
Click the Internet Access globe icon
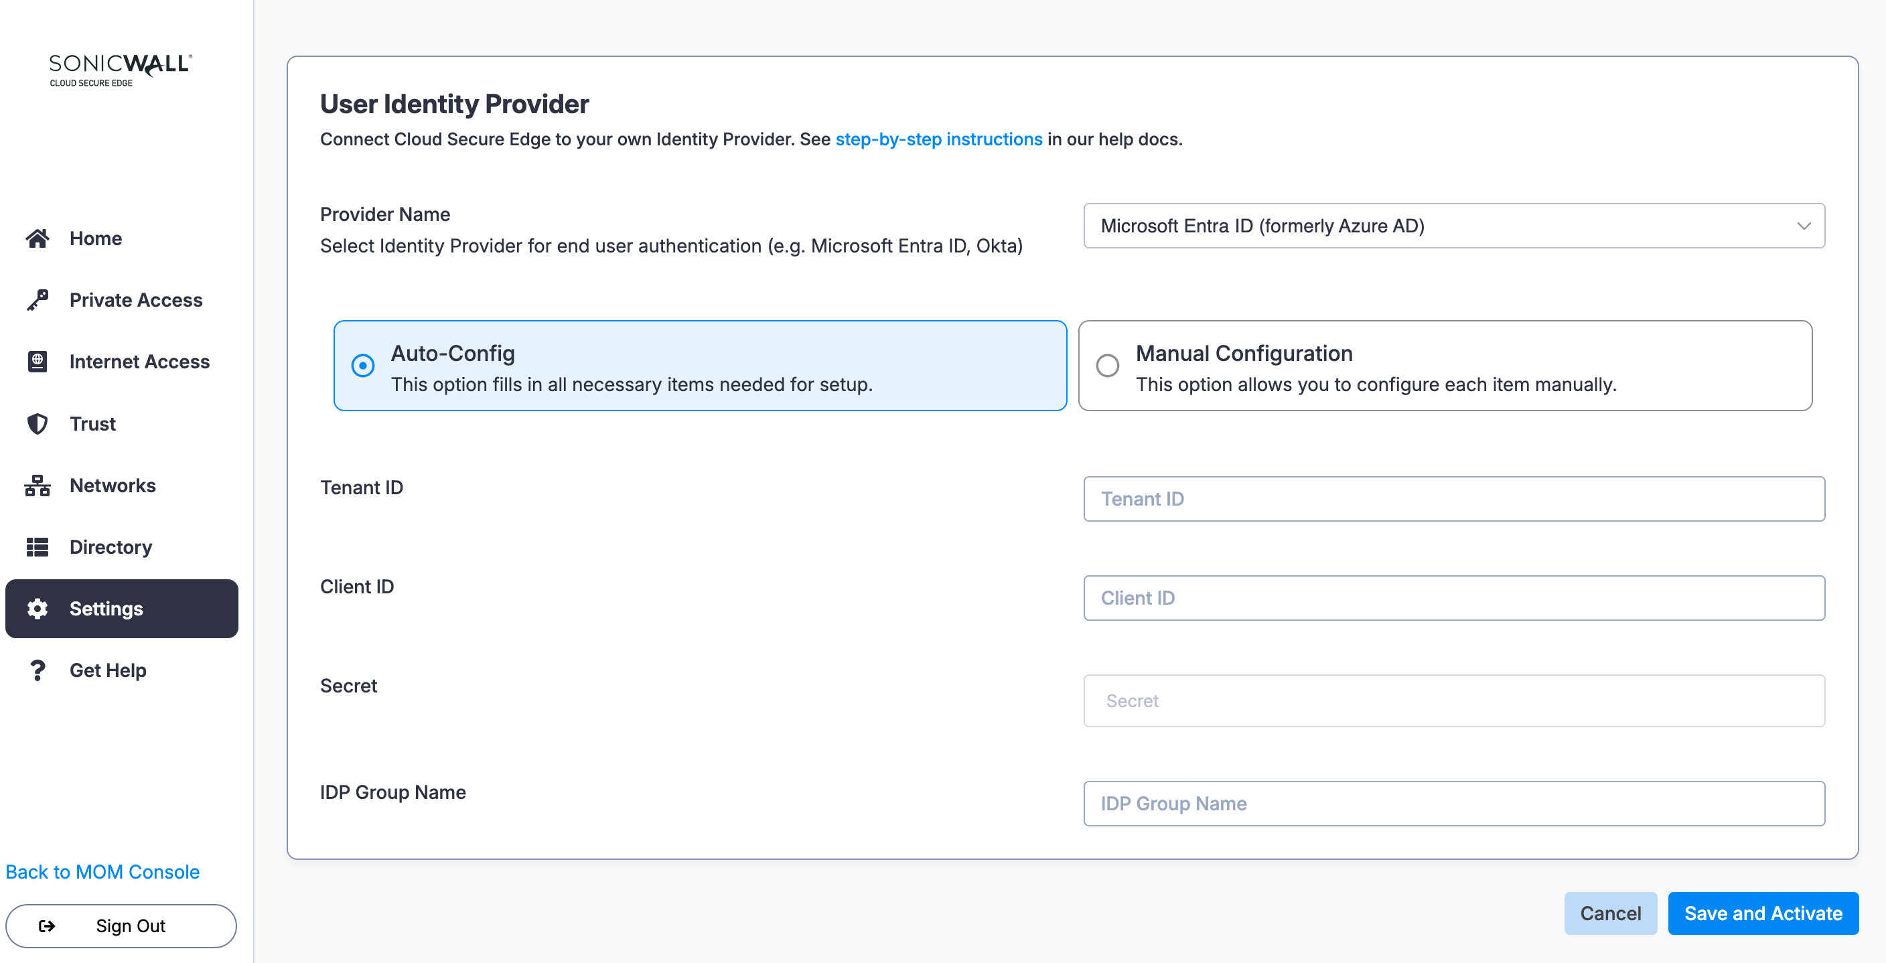click(38, 361)
